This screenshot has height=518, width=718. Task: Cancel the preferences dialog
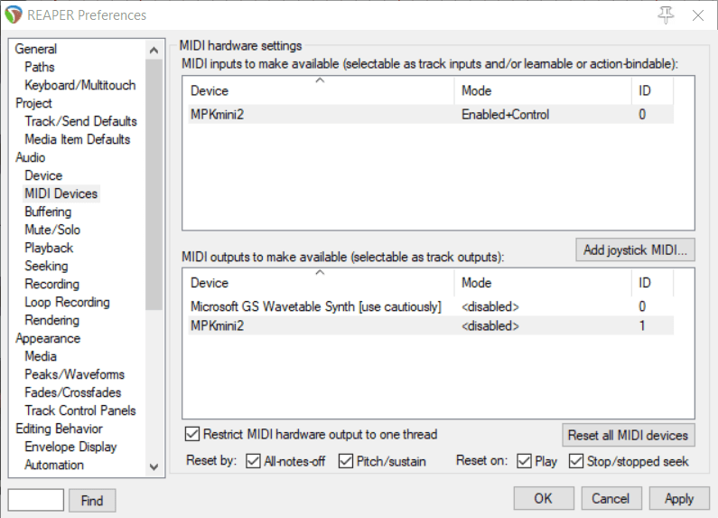tap(611, 498)
